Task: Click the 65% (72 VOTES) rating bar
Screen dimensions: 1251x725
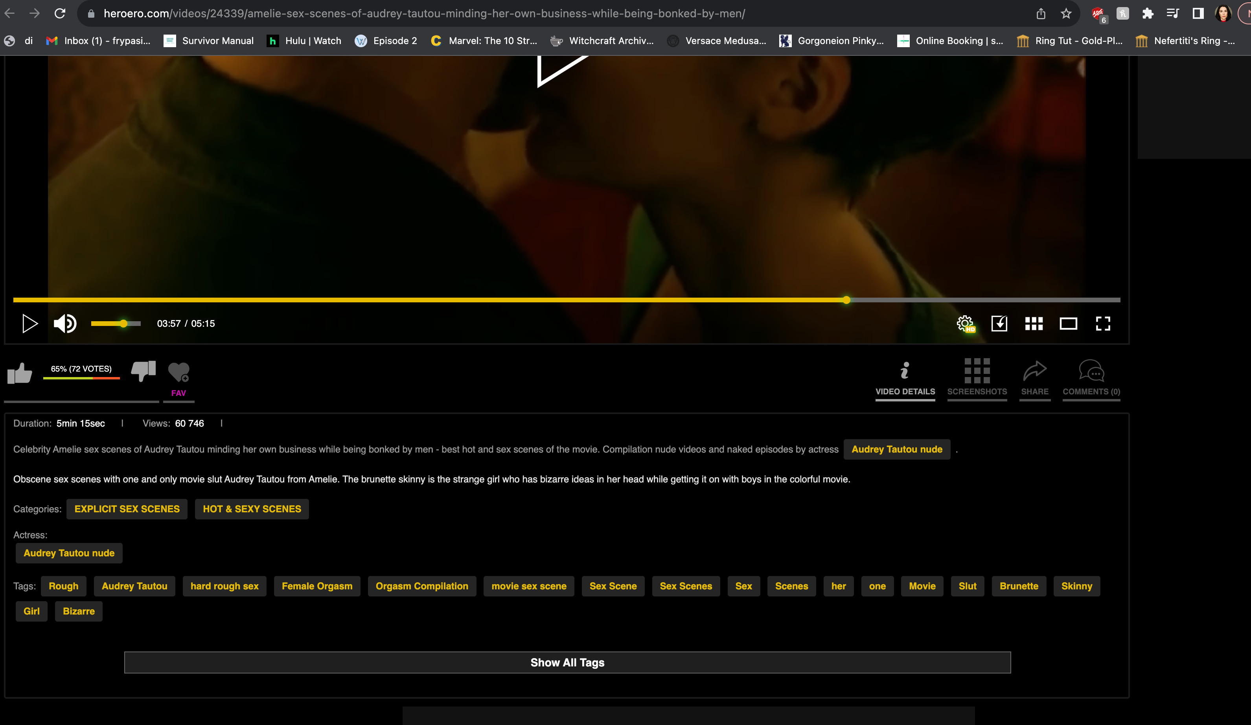Action: (81, 372)
